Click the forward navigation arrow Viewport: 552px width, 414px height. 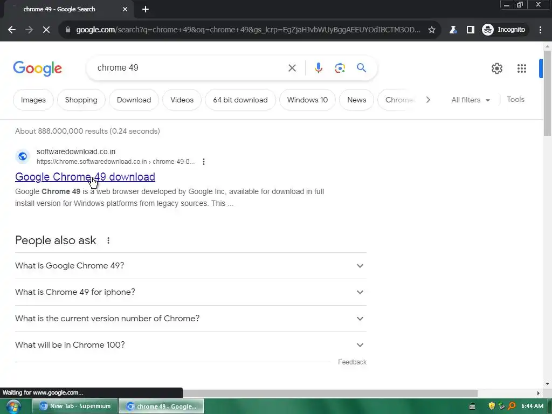29,30
